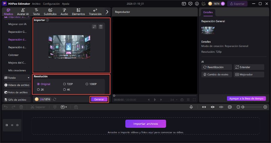This screenshot has width=271, height=143.
Task: Click the Reparación General thumbnail in Detalles
Action: point(208,30)
